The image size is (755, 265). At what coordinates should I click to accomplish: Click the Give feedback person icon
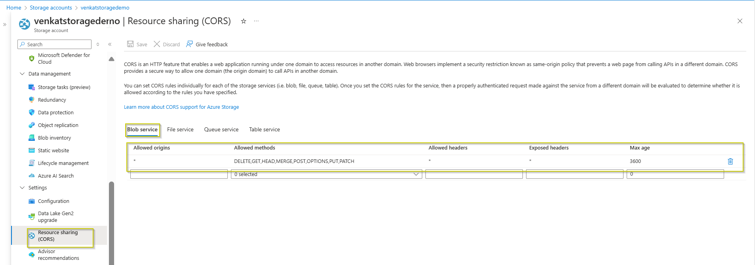coord(189,44)
